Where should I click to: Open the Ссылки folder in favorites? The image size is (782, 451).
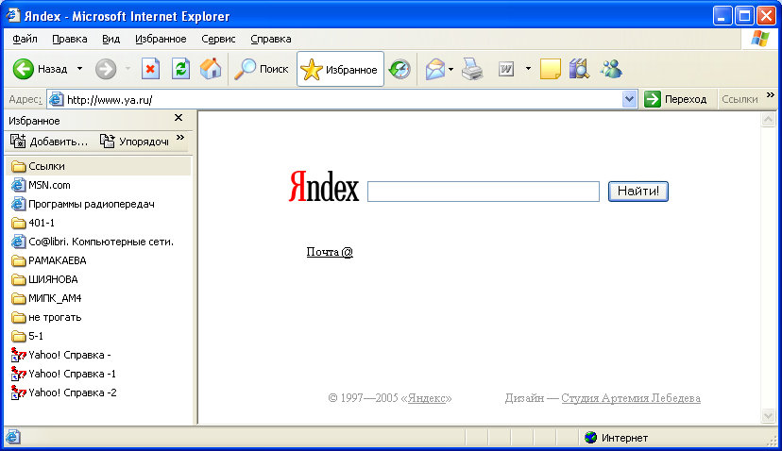(x=98, y=166)
